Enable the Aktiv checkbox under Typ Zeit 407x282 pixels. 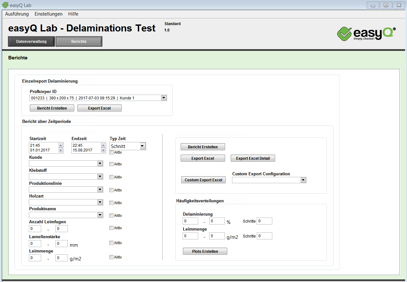point(111,152)
